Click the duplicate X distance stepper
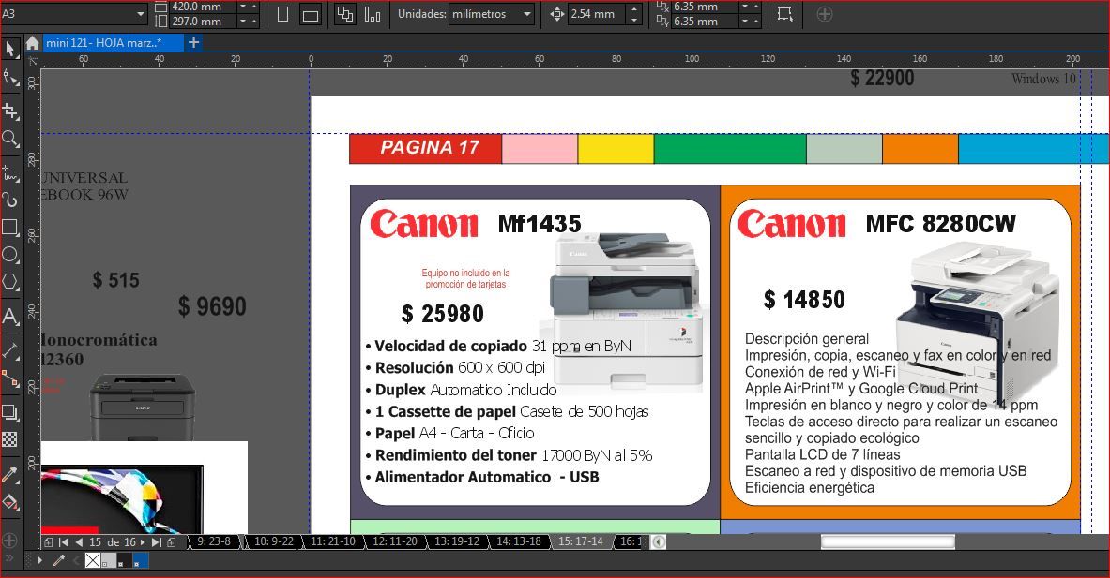 point(751,7)
